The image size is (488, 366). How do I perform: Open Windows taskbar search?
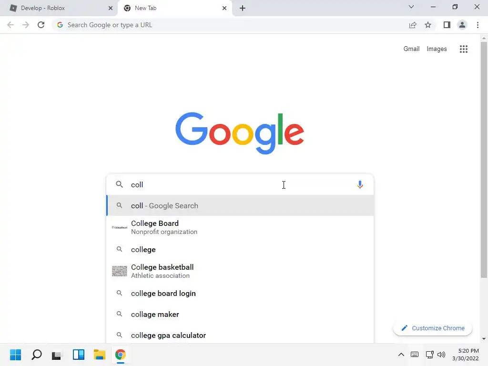pos(36,355)
